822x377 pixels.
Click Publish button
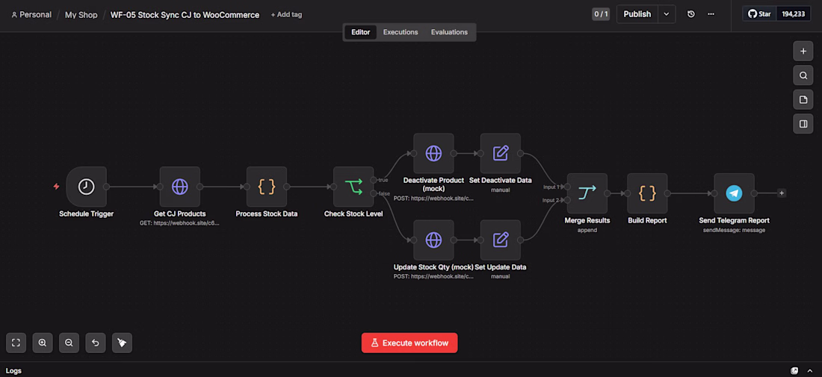pos(637,14)
